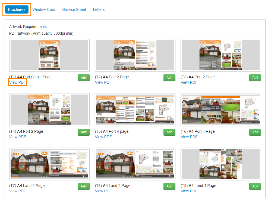Add the T7 A4 Land 2 Page template
Image resolution: width=271 pixels, height=198 pixels.
84,186
